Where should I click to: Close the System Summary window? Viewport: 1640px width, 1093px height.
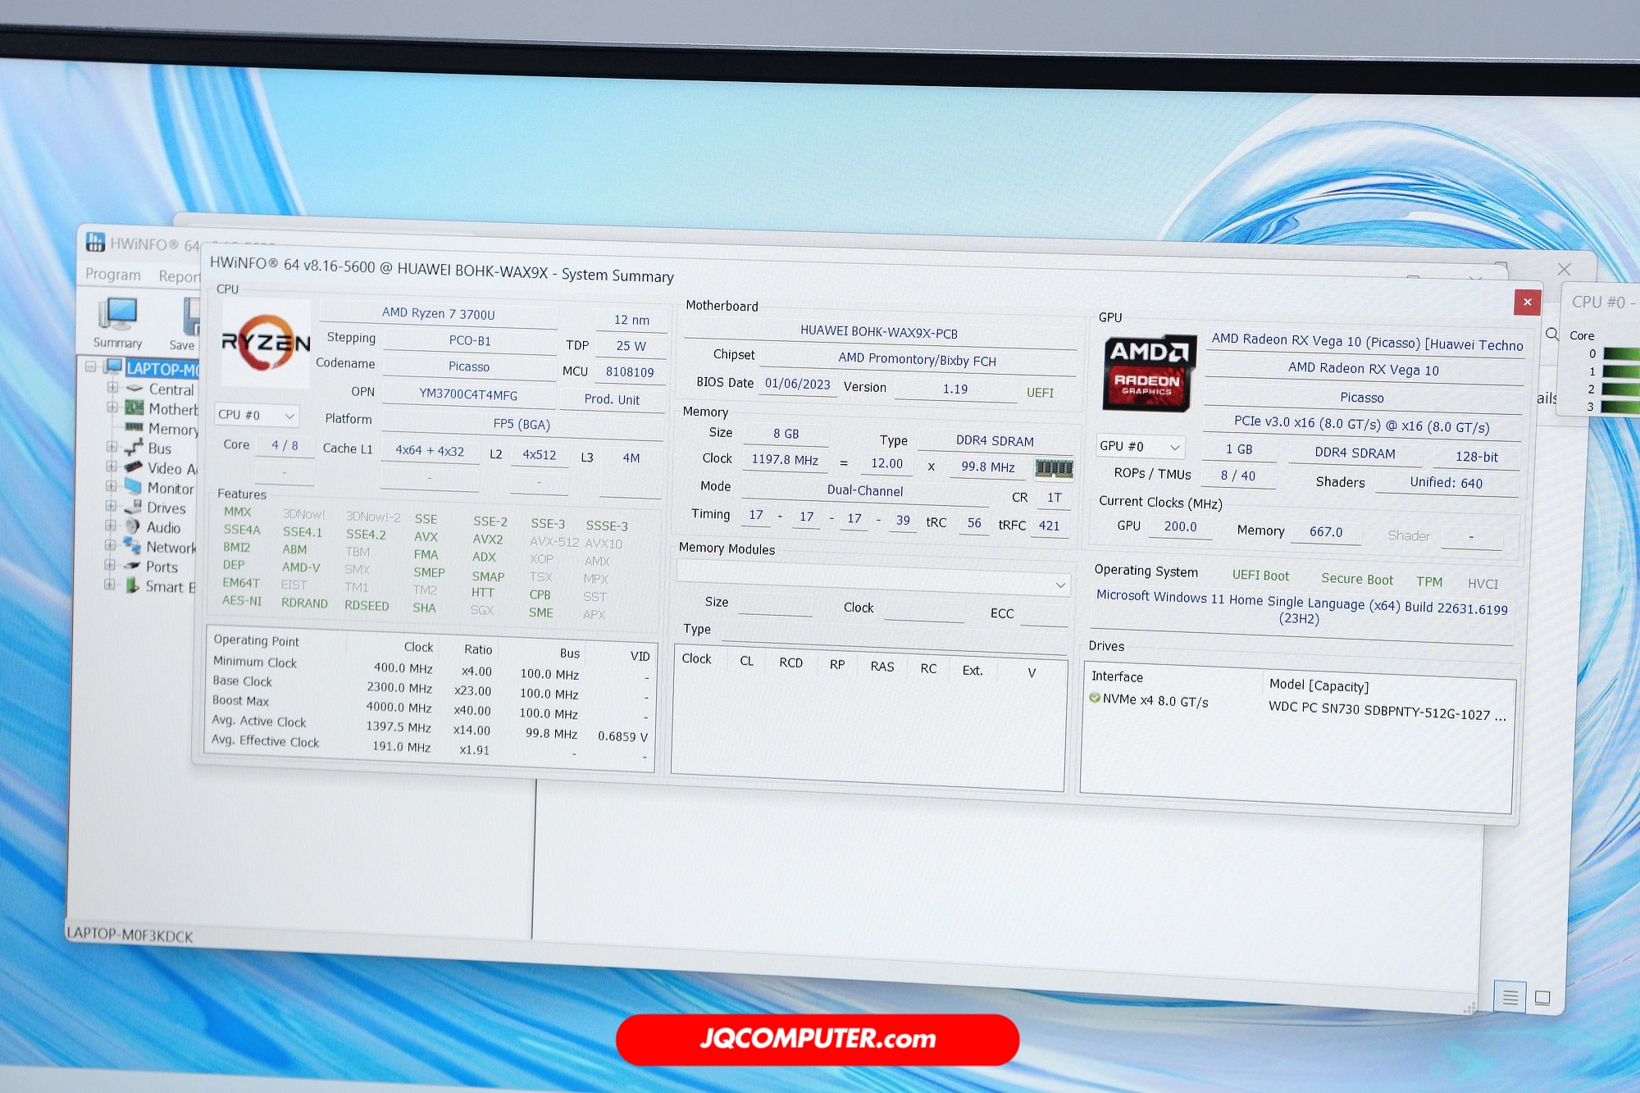coord(1527,302)
